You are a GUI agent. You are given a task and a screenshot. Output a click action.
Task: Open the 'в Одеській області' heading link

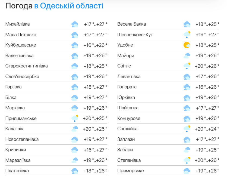click(69, 6)
